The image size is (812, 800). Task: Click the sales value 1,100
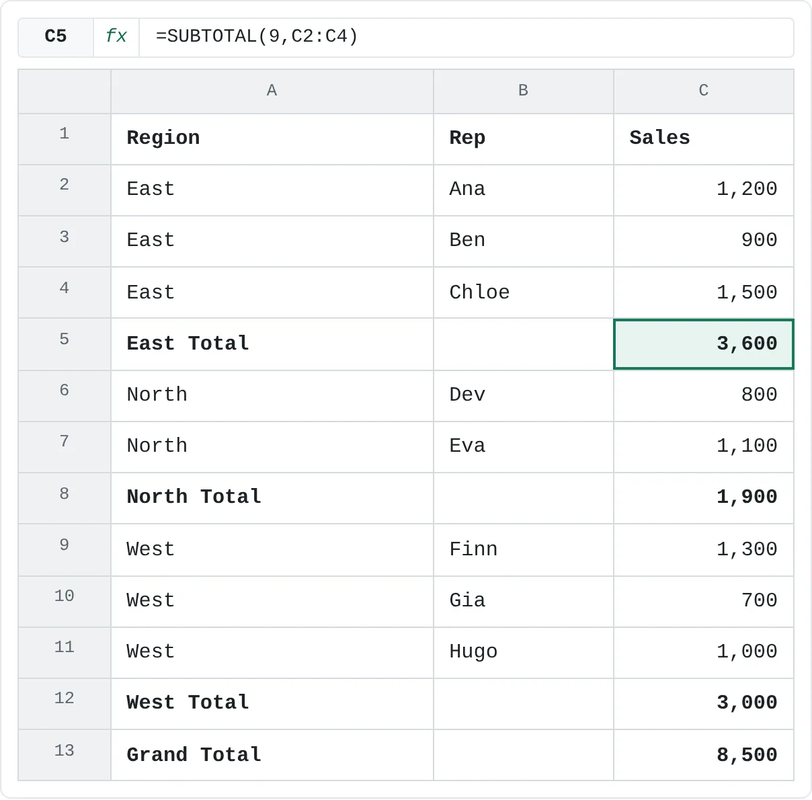pos(704,447)
